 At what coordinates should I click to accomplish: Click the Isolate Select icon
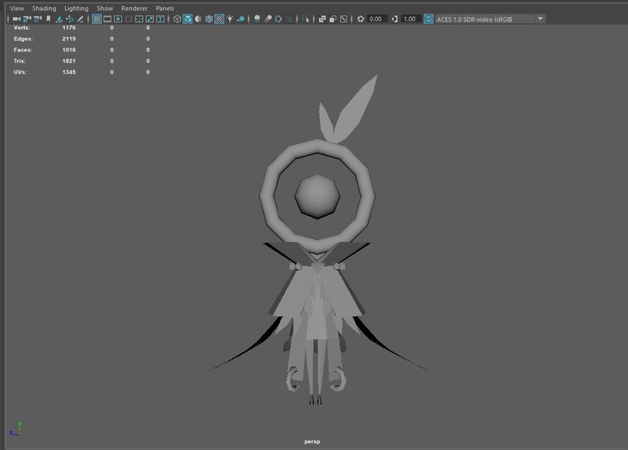pos(305,19)
